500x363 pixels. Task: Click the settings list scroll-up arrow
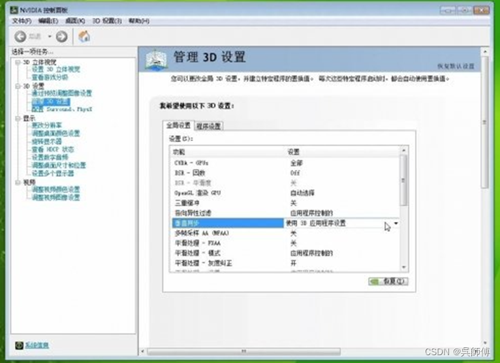point(403,150)
